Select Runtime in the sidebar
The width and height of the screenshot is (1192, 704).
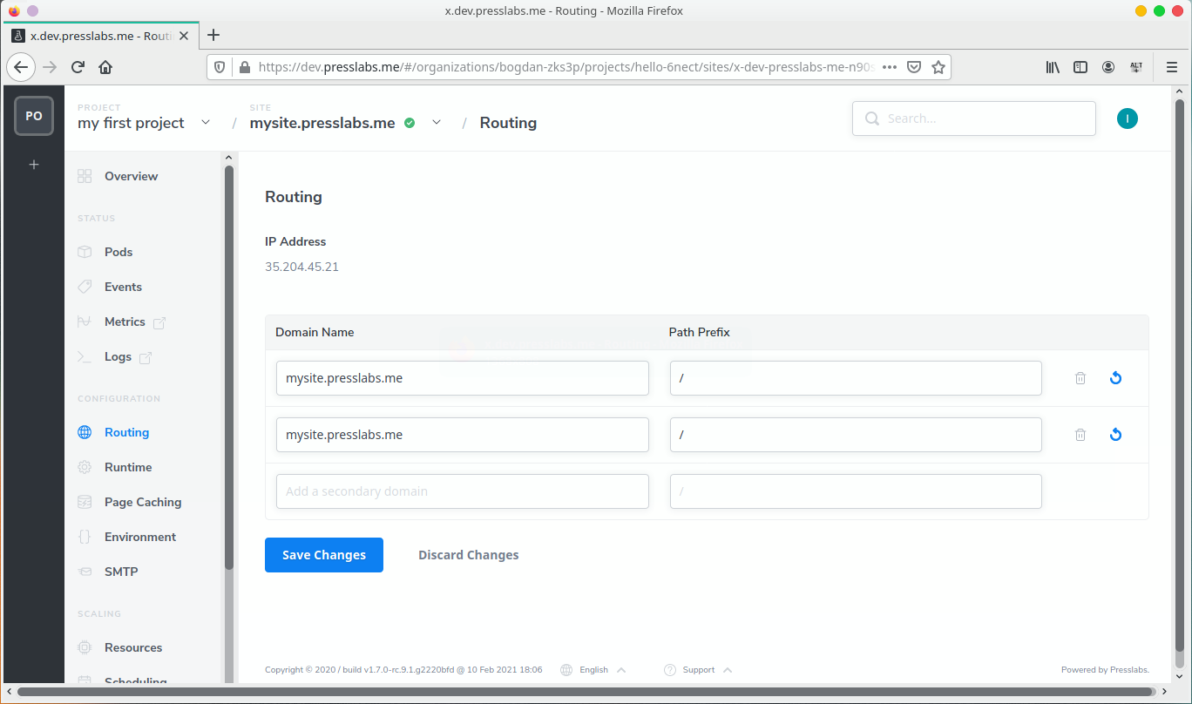[128, 467]
